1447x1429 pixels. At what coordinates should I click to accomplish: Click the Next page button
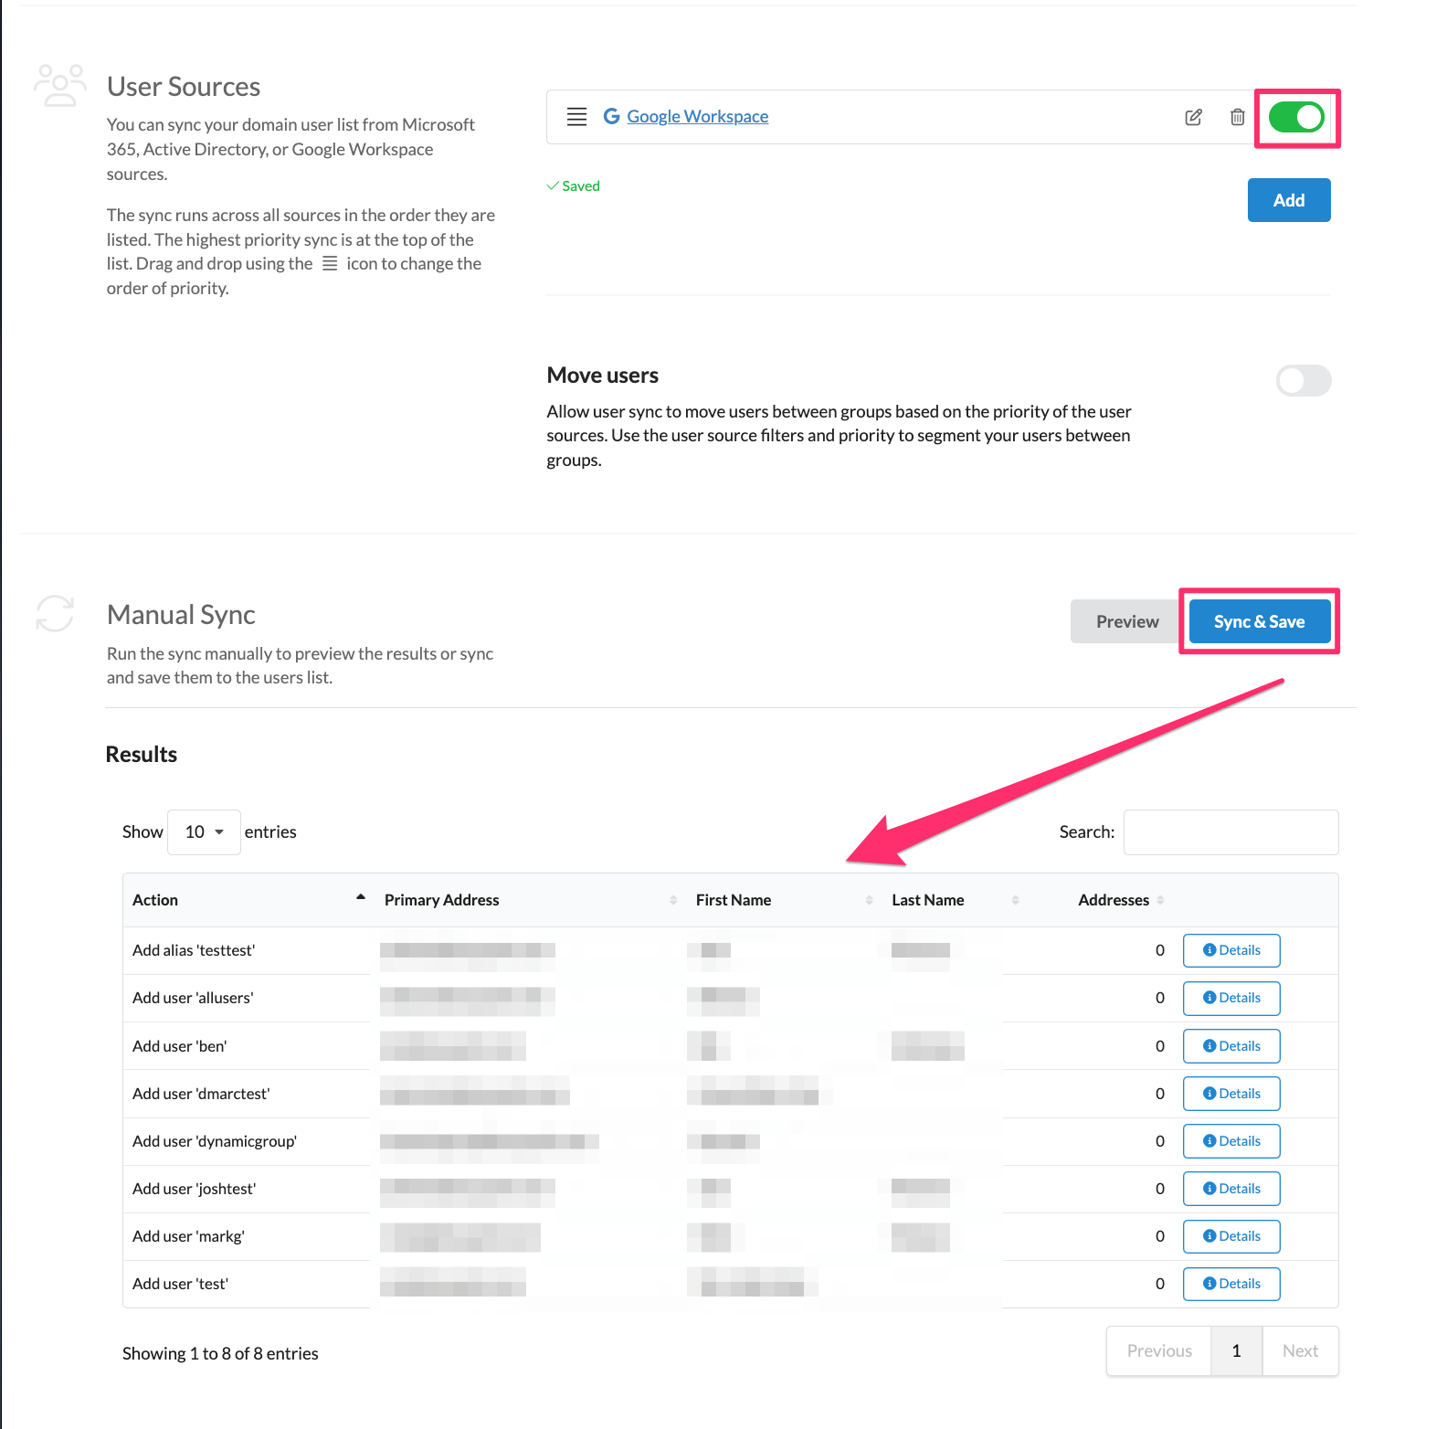(1299, 1350)
